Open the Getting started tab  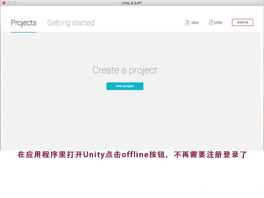click(71, 23)
